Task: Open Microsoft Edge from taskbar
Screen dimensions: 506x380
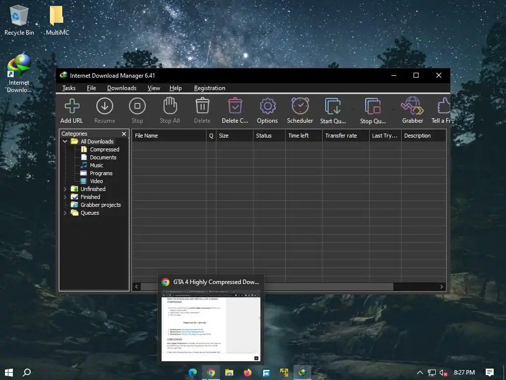Action: point(193,373)
